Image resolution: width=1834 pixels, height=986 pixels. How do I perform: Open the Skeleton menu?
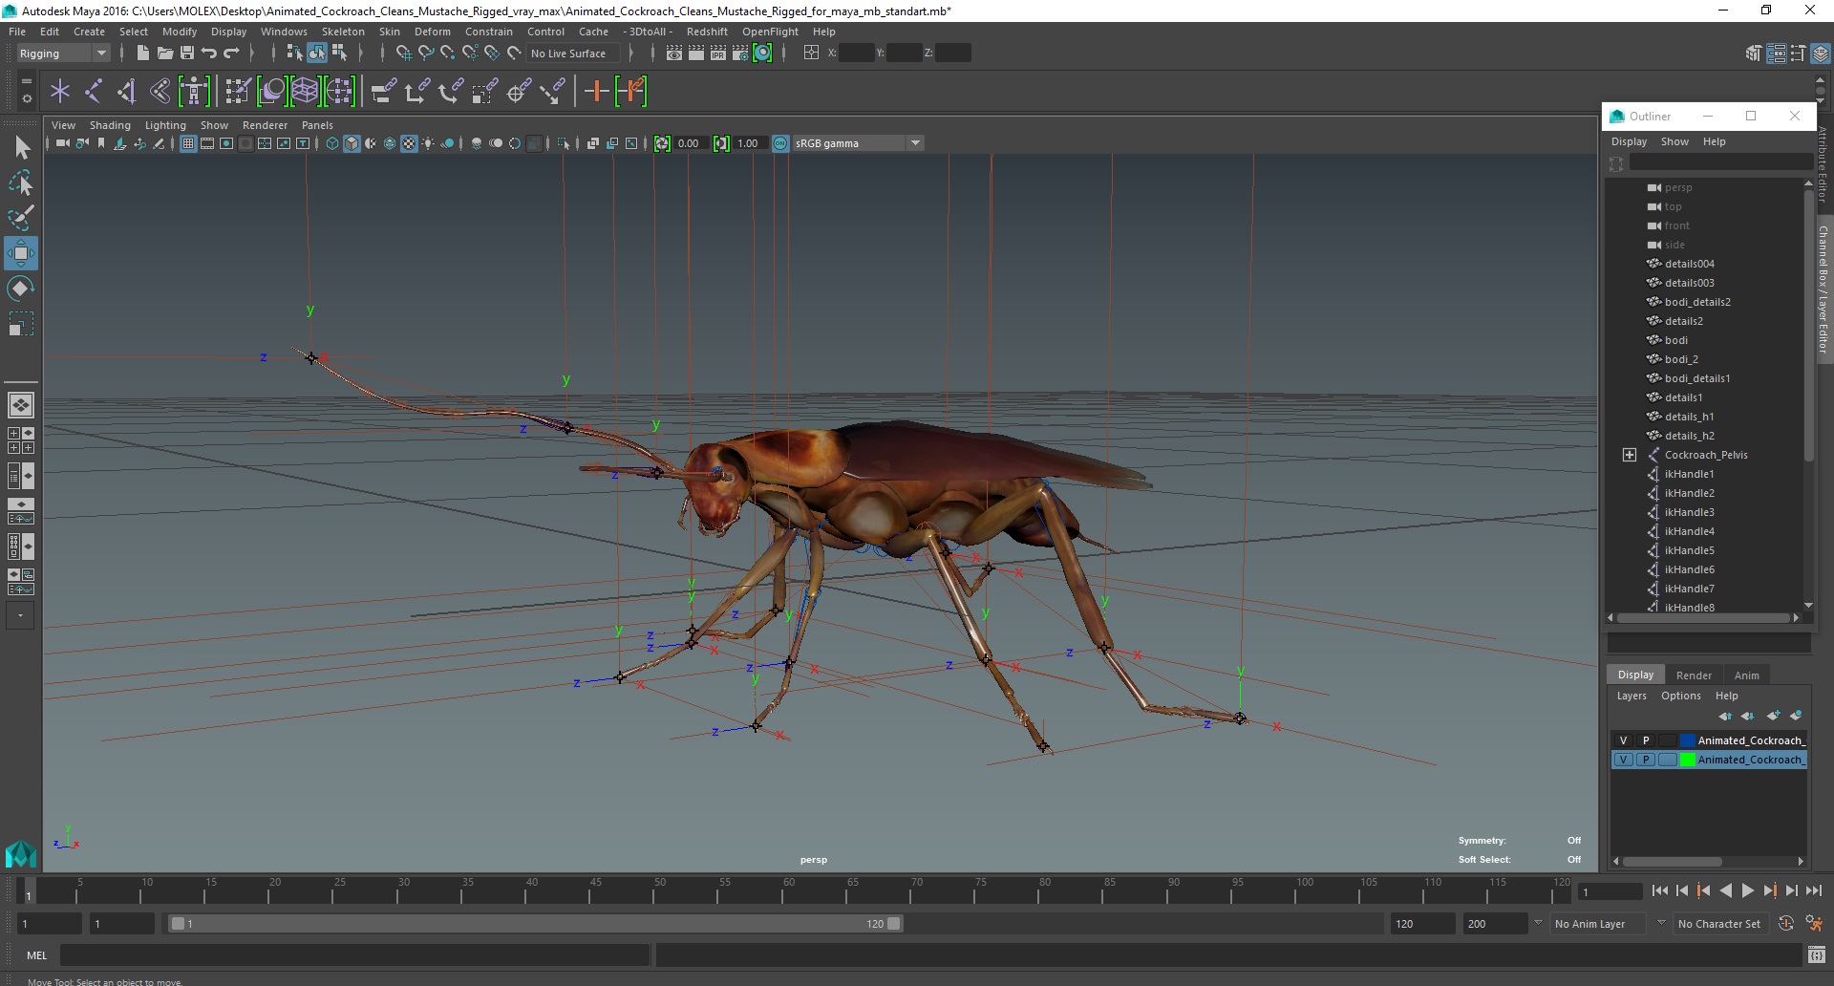(343, 32)
